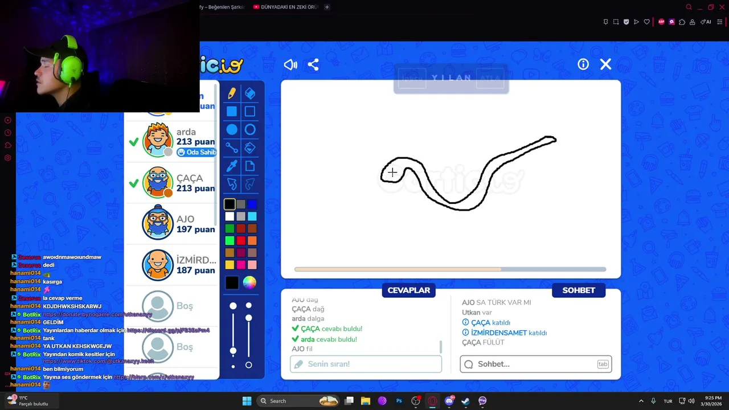Open the rainbow color wheel picker
Screen dimensions: 729x410
[249, 282]
